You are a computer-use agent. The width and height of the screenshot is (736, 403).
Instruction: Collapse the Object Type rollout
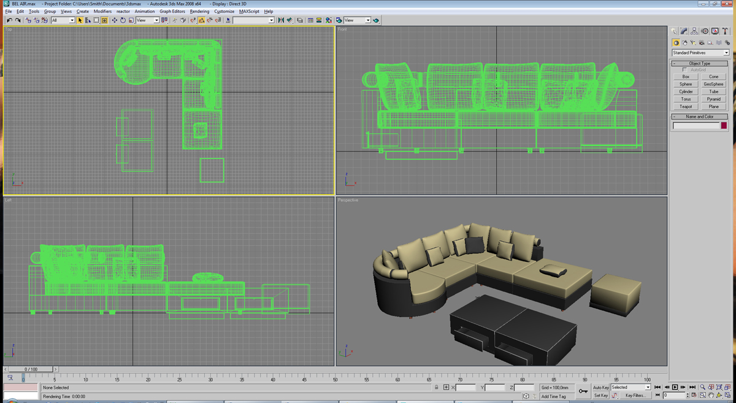700,63
